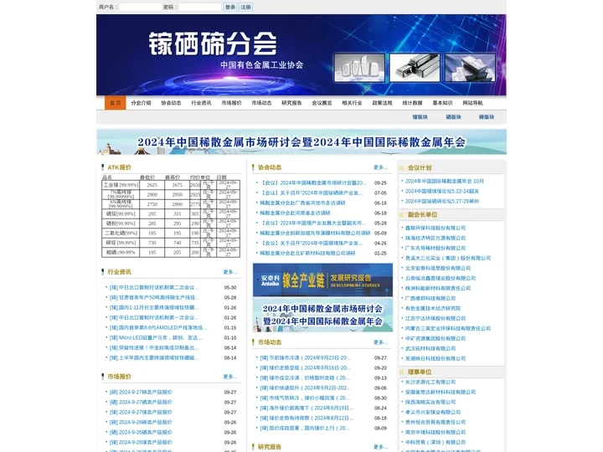Image resolution: width=603 pixels, height=452 pixels.
Task: Open 市场报价 in the navigation bar
Action: pos(231,103)
